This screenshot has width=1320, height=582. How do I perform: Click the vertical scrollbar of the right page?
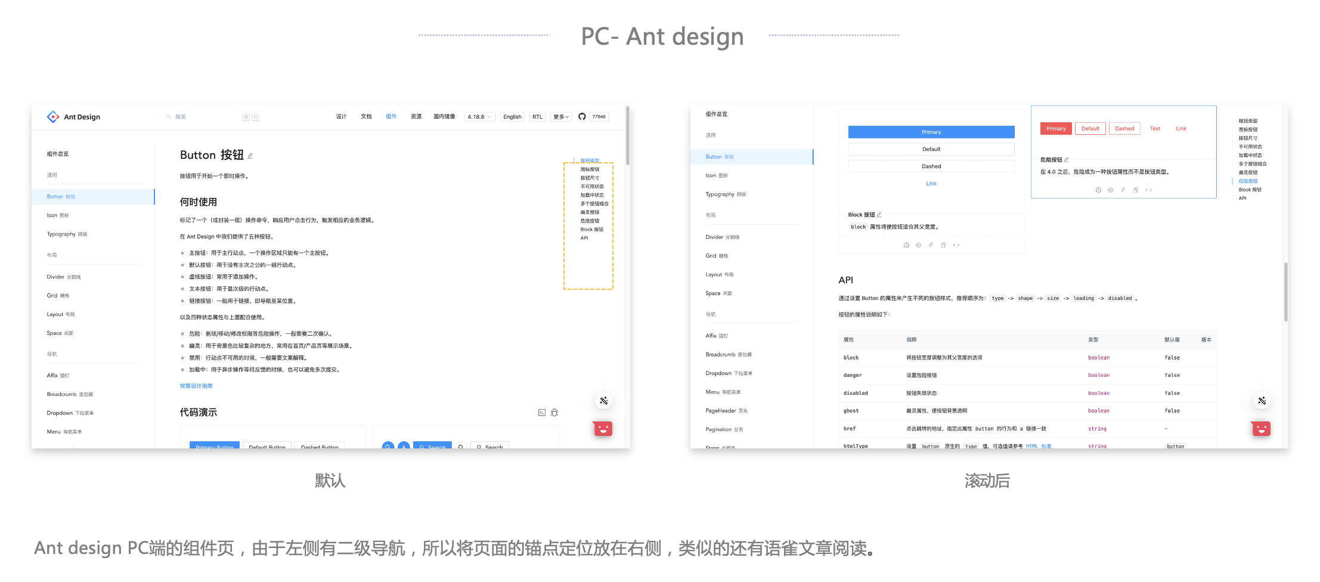click(x=1286, y=292)
